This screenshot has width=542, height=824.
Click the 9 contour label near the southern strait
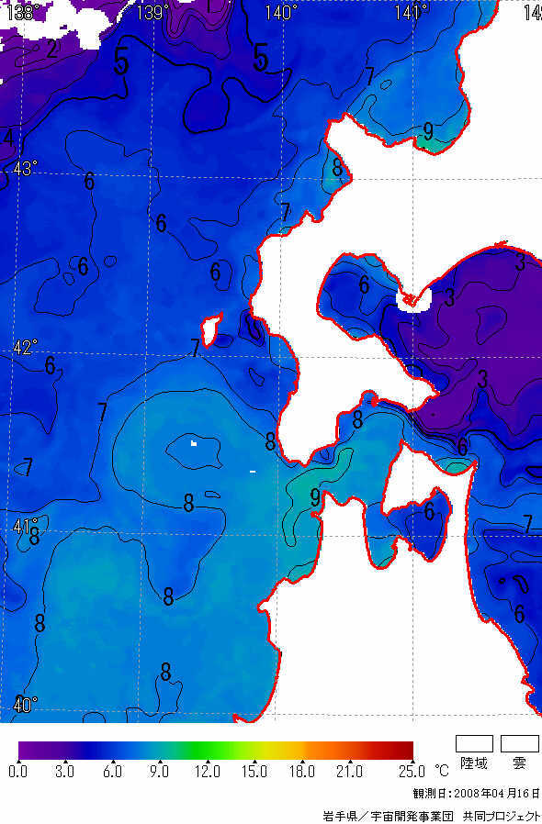point(315,496)
